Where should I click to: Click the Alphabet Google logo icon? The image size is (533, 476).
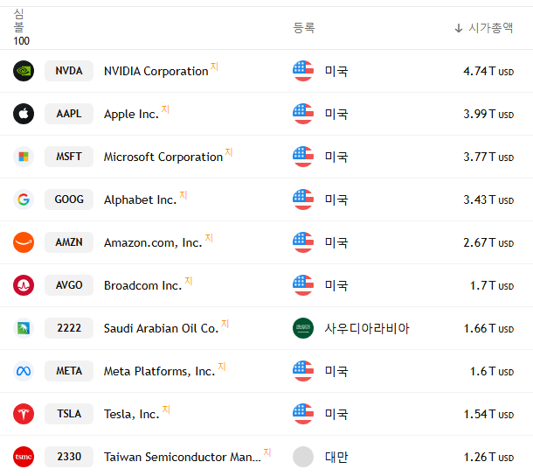24,199
